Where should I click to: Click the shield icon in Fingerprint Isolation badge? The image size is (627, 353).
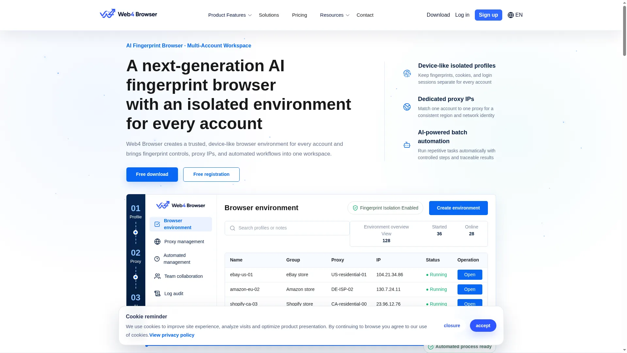[x=355, y=208]
